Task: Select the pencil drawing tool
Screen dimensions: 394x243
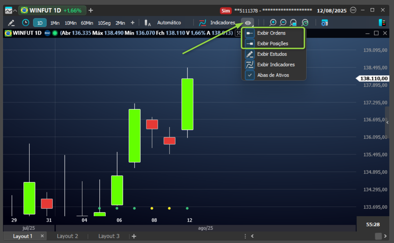Action: (x=11, y=23)
